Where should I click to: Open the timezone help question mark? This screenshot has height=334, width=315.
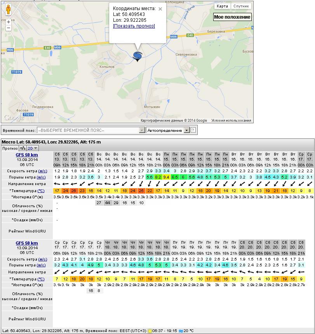(193, 130)
